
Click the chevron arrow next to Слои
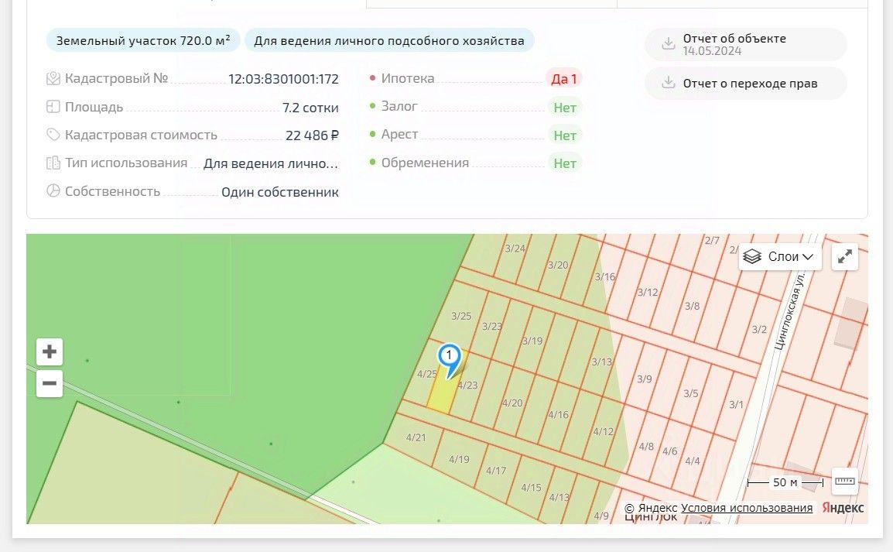tap(808, 258)
